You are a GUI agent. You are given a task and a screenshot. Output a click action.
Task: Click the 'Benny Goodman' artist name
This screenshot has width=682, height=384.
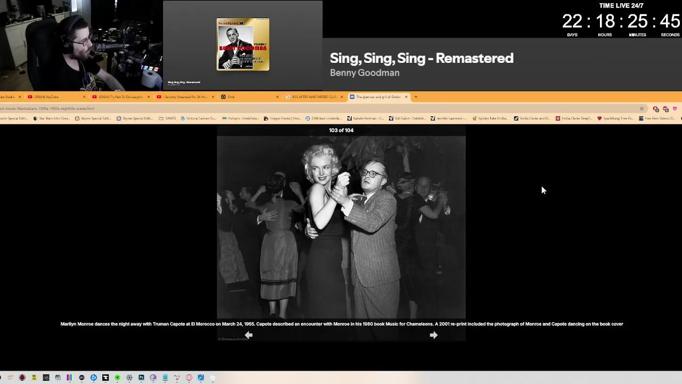point(364,73)
